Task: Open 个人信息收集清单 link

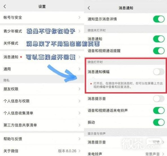Action: point(42,113)
